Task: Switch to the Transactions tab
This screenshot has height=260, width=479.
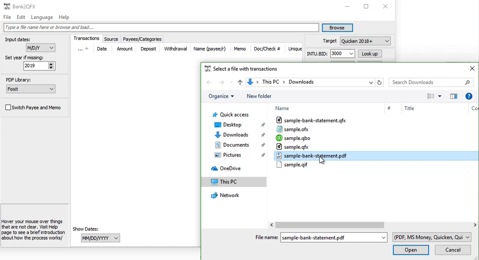Action: tap(87, 39)
